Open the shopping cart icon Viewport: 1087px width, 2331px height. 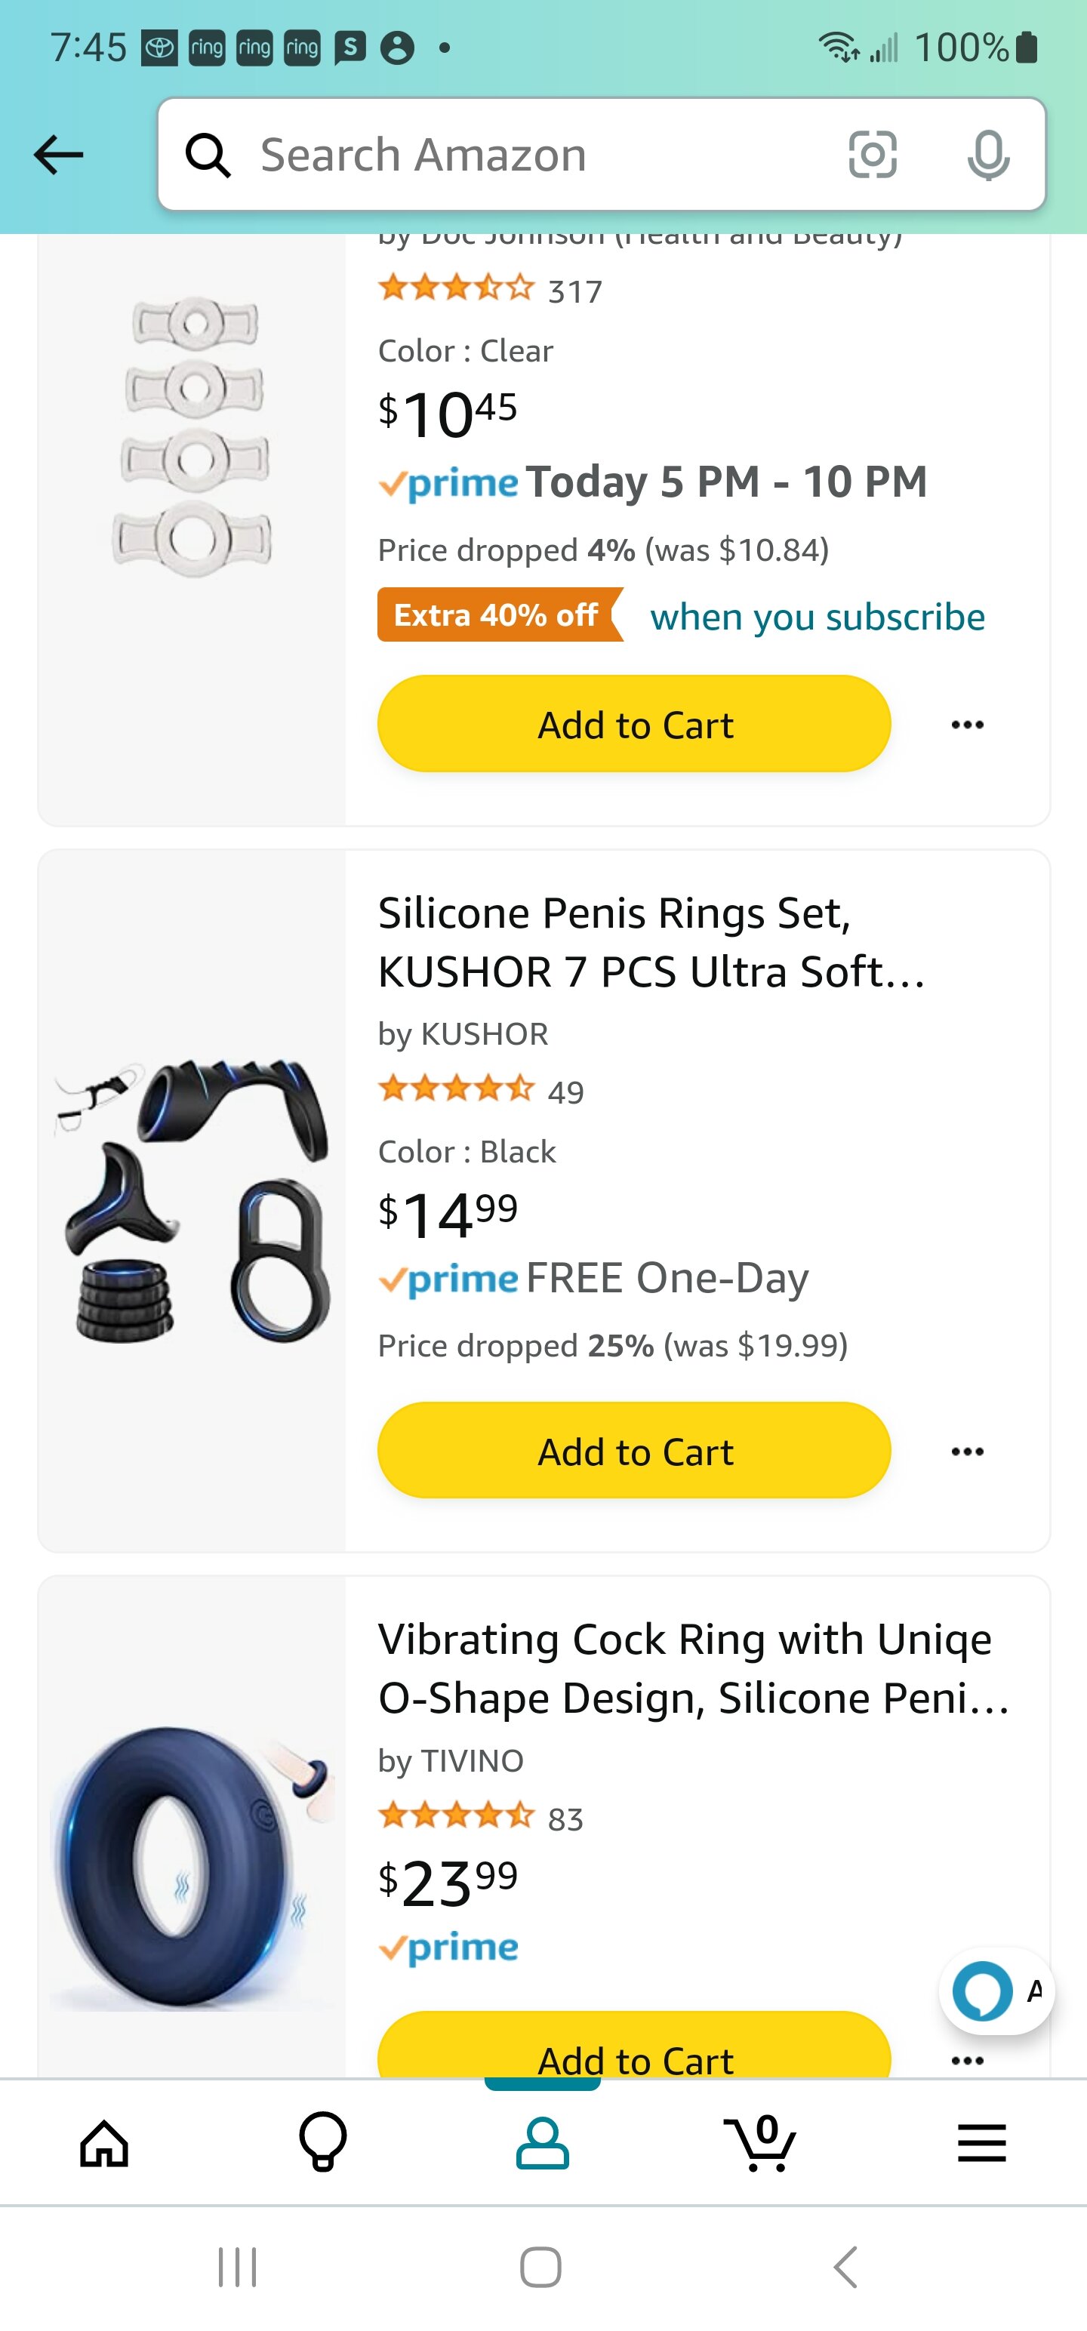[x=762, y=2144]
